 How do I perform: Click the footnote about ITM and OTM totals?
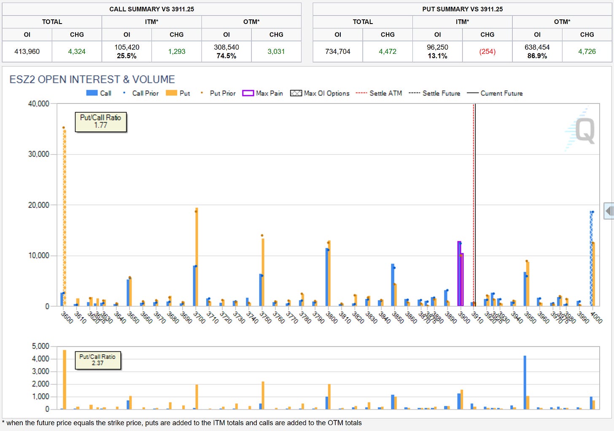182,423
